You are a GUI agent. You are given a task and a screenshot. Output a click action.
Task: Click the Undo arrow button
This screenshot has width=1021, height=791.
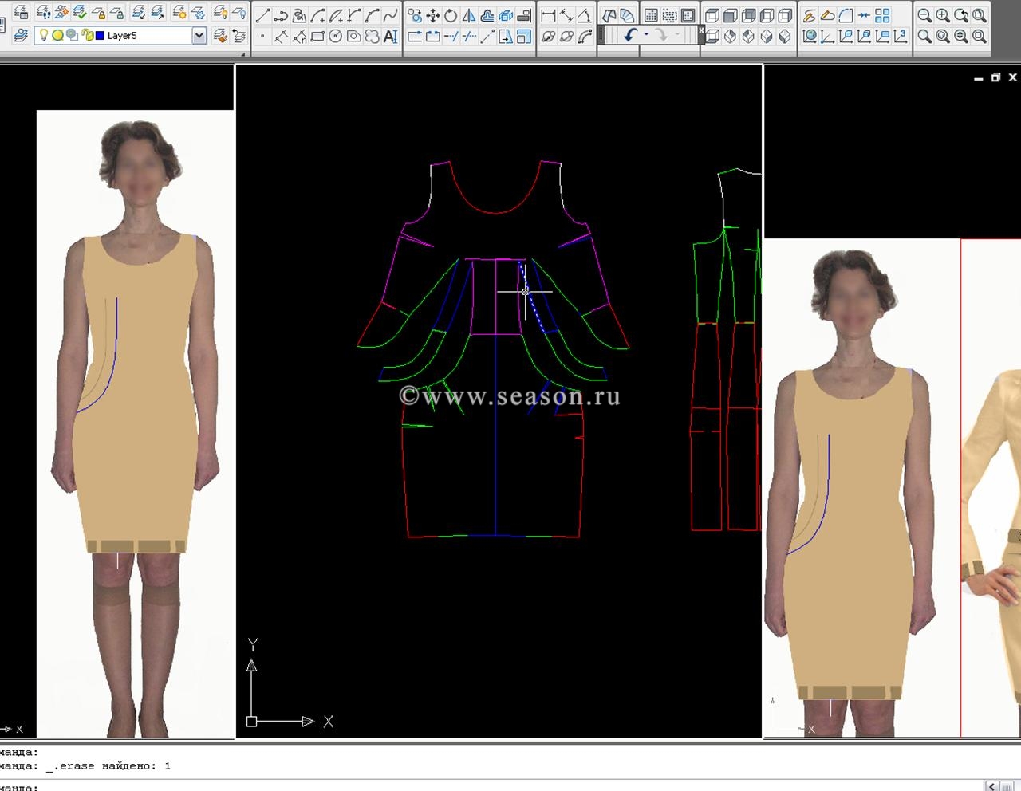[x=631, y=36]
